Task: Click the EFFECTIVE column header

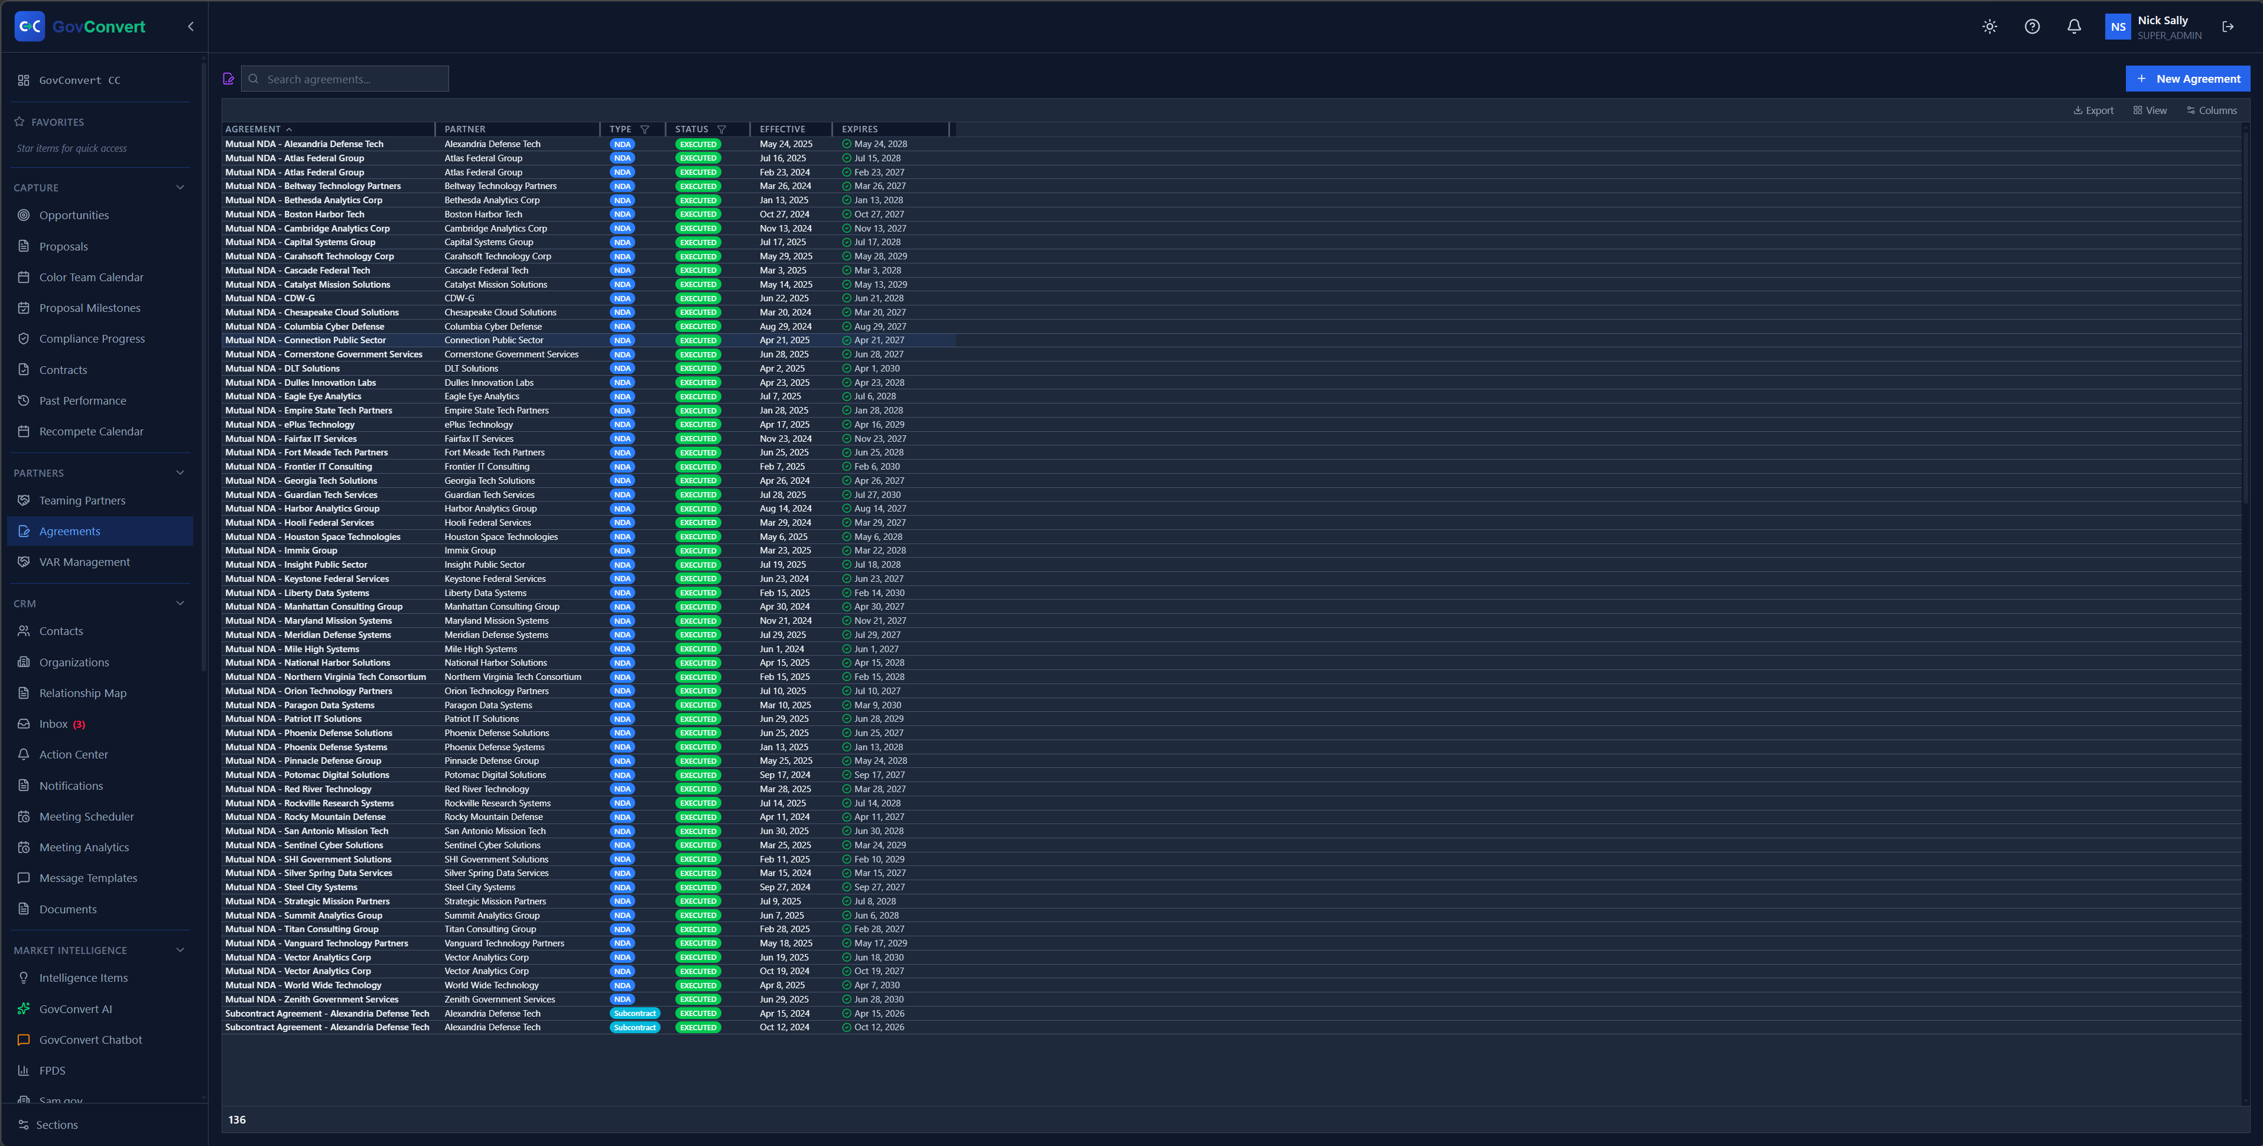Action: [783, 129]
